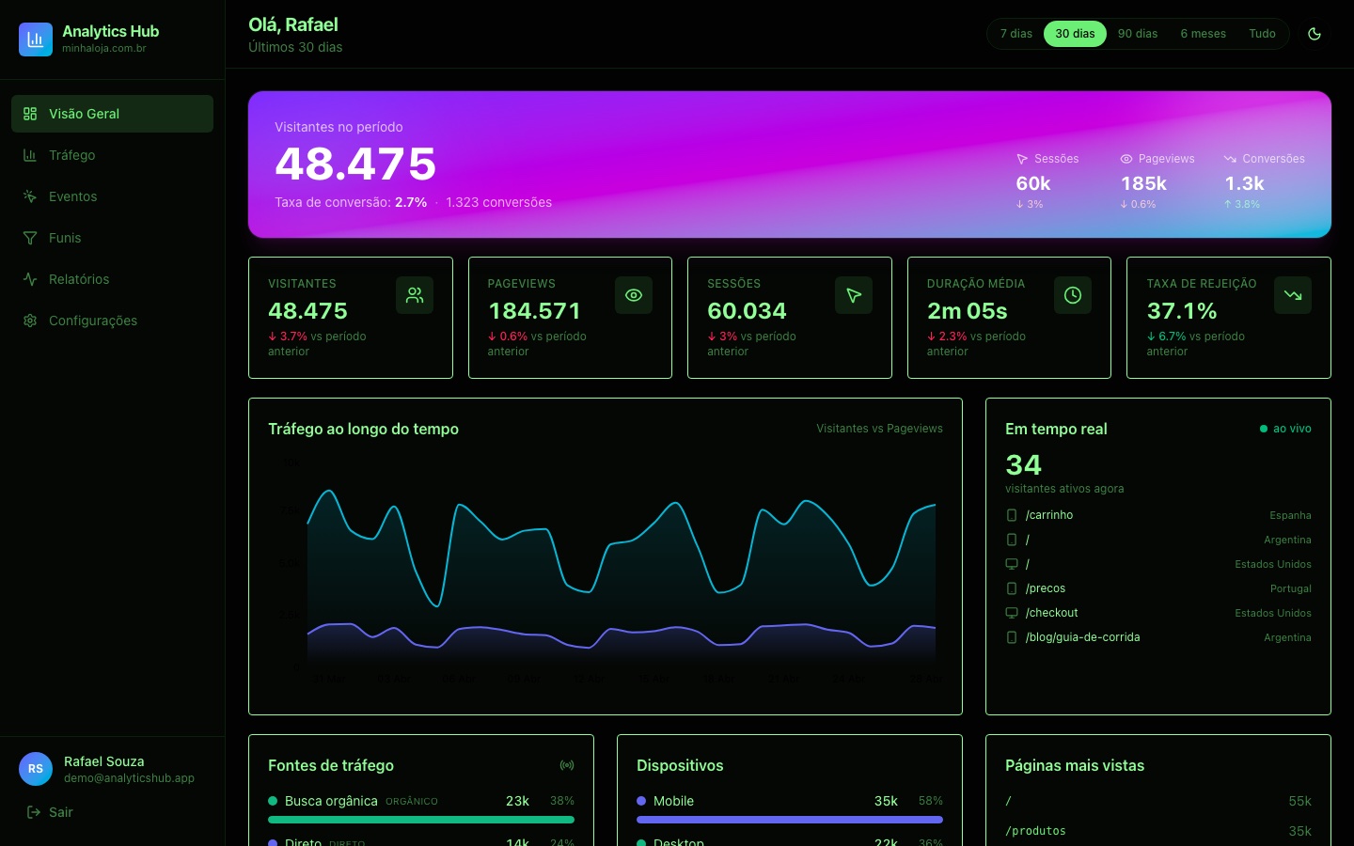Viewport: 1354px width, 846px height.
Task: Click the desktop icon next to /checkout
Action: pos(1012,613)
